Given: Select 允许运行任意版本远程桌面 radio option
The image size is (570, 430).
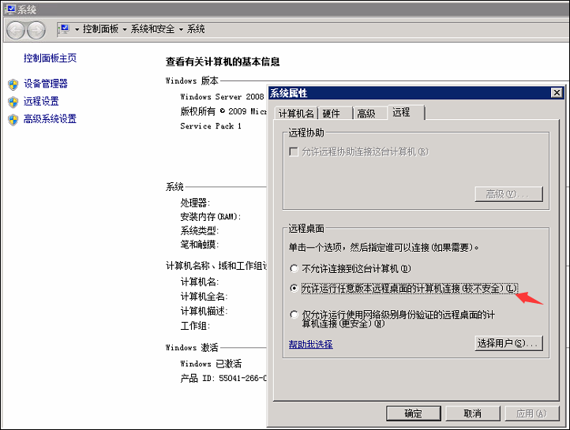Looking at the screenshot, I should pyautogui.click(x=294, y=289).
